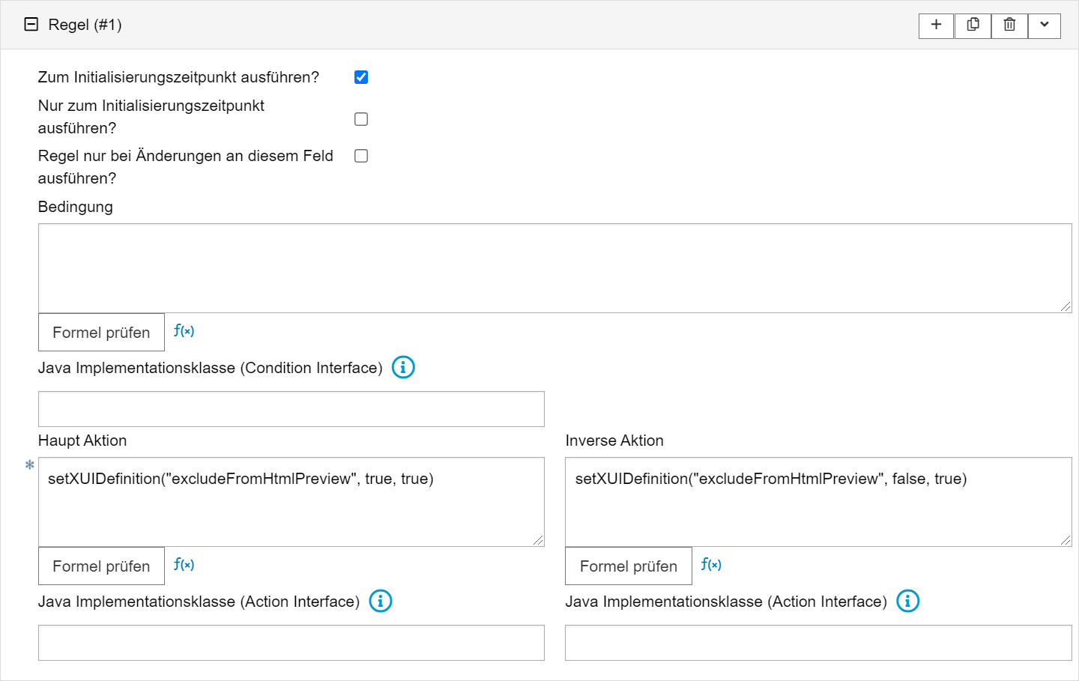Viewport: 1079px width, 681px height.
Task: Open the f(x) formula helper under Bedingung
Action: [x=184, y=331]
